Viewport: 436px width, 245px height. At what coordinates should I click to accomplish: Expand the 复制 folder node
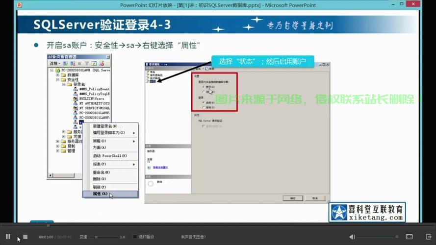coord(57,146)
